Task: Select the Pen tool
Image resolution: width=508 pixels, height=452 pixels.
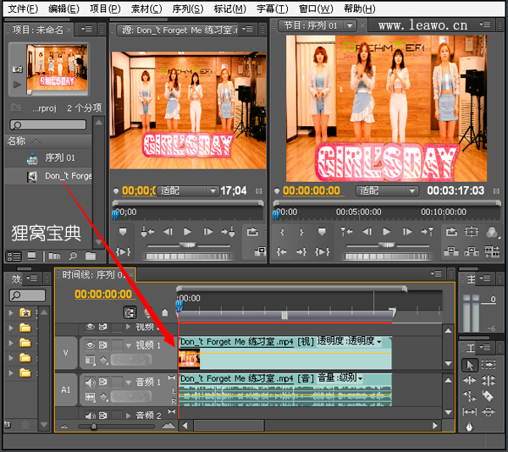Action: [x=469, y=427]
